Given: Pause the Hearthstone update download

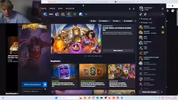Looking at the screenshot, I should pos(45,89).
